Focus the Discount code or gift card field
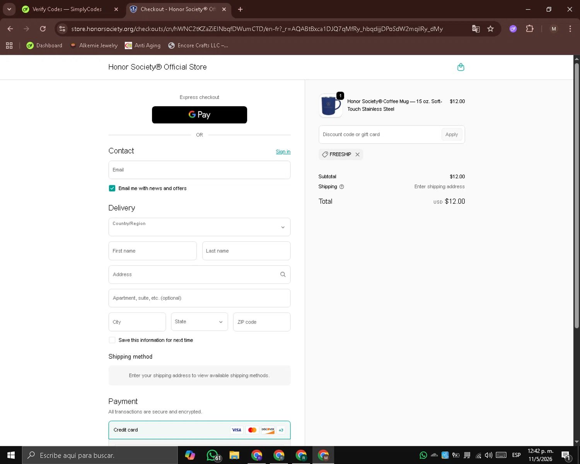580x464 pixels. [x=380, y=135]
